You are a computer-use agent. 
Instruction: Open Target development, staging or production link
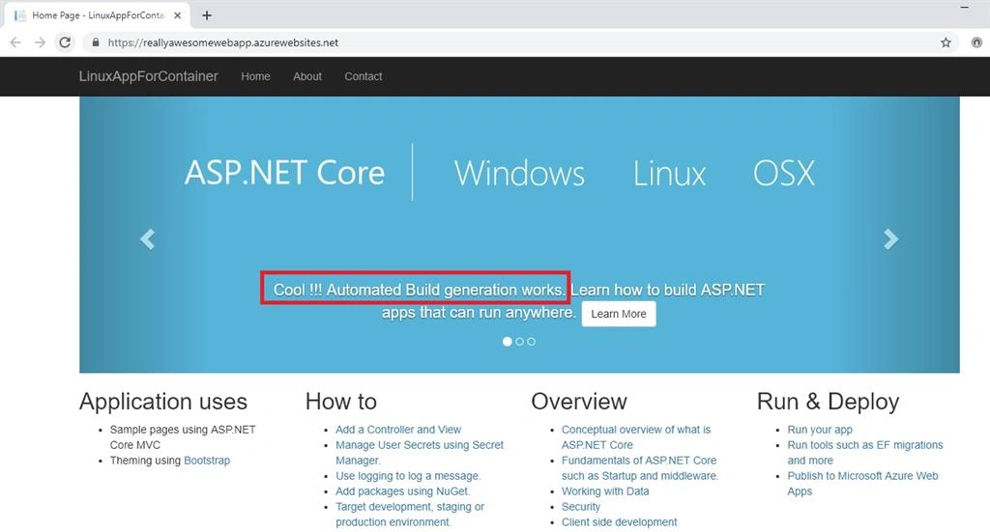pyautogui.click(x=410, y=515)
